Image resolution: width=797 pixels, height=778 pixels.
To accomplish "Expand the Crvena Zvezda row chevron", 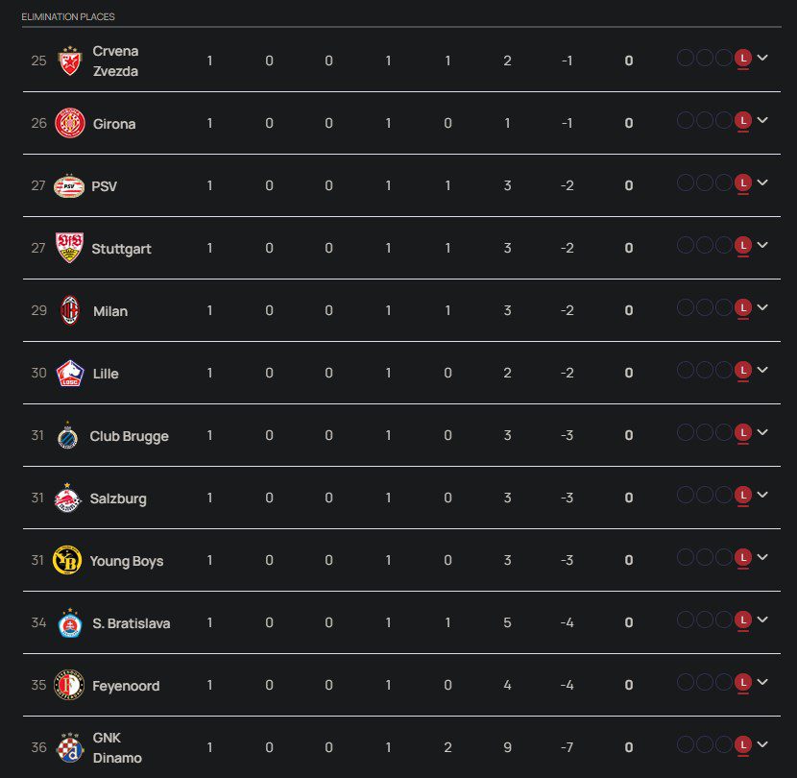I will [x=762, y=58].
